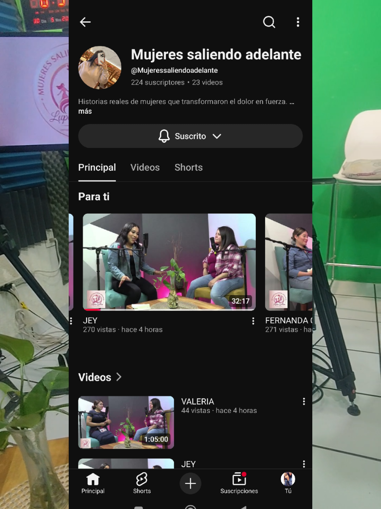381x509 pixels.
Task: Go to Principal home in bottom bar
Action: (93, 483)
